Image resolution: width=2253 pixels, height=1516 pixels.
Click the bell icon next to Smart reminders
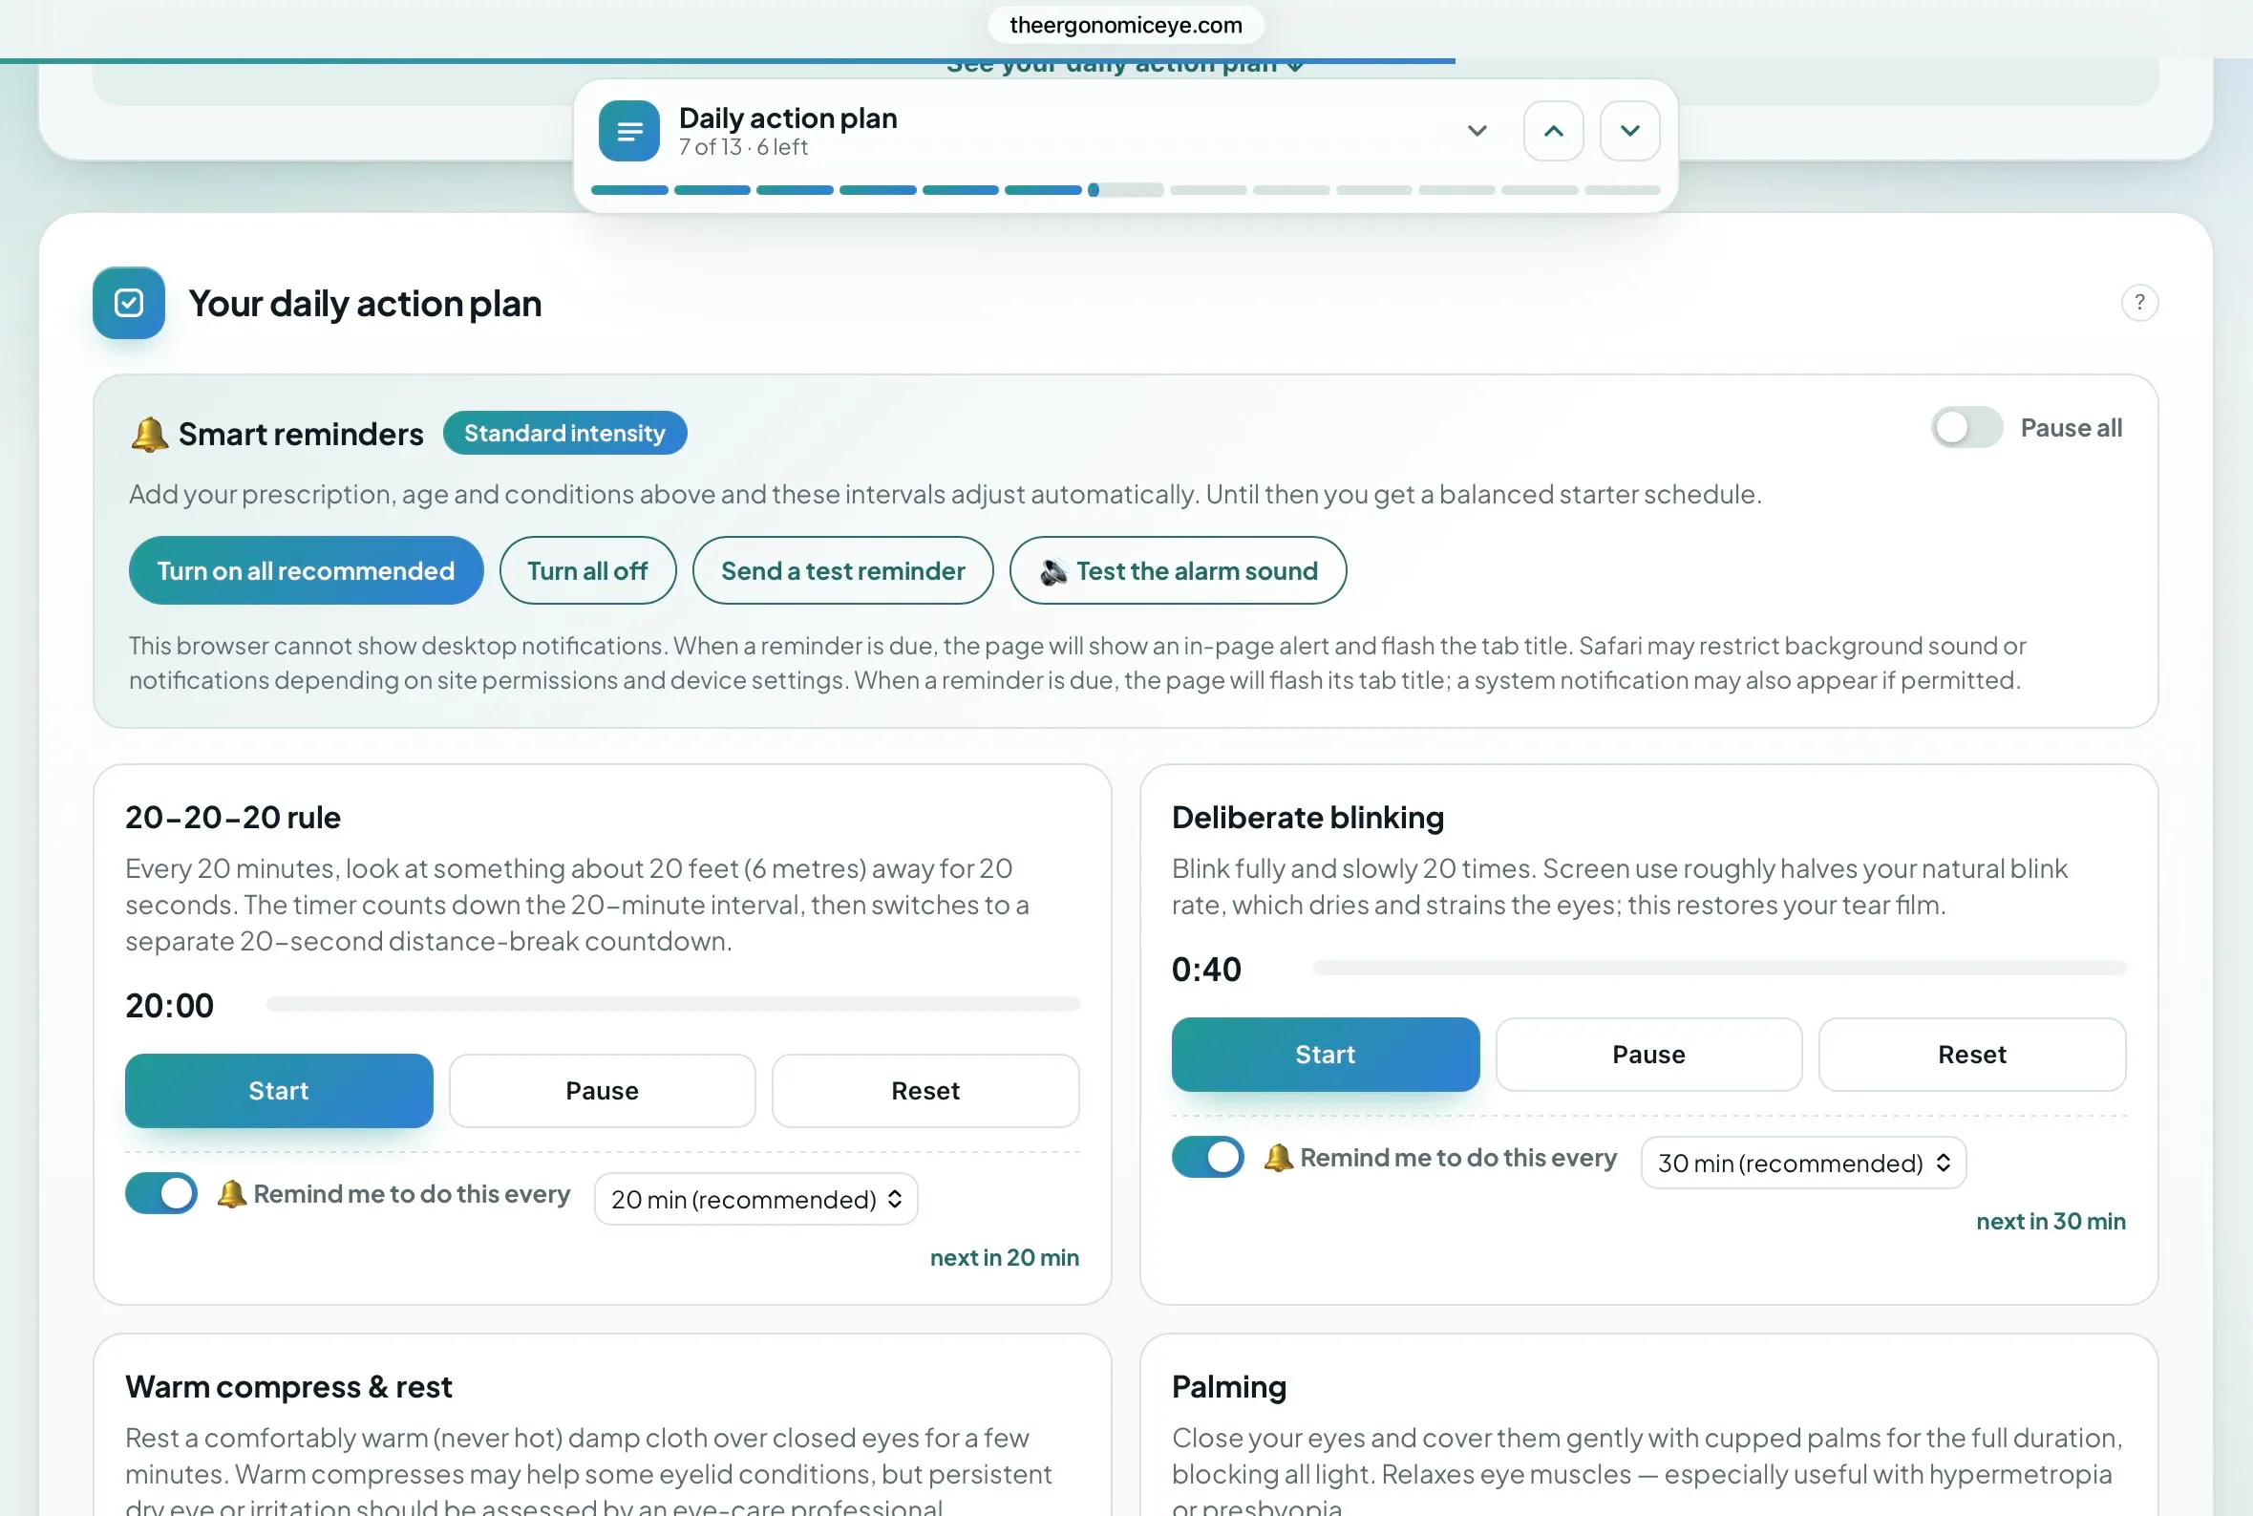point(149,434)
